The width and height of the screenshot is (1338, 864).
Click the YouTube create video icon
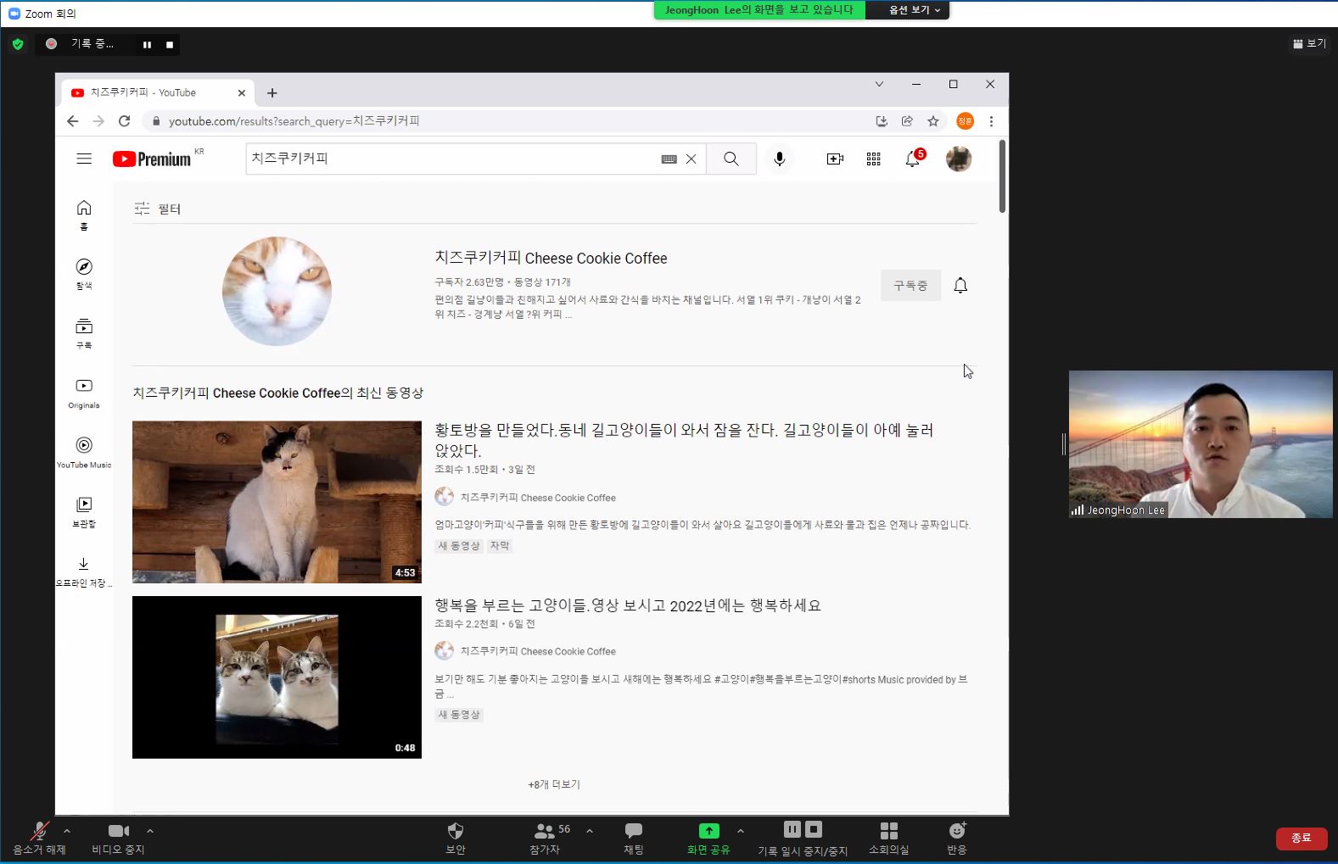coord(835,159)
